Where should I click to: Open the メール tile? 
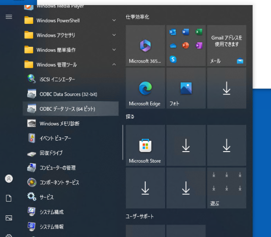coord(227,45)
